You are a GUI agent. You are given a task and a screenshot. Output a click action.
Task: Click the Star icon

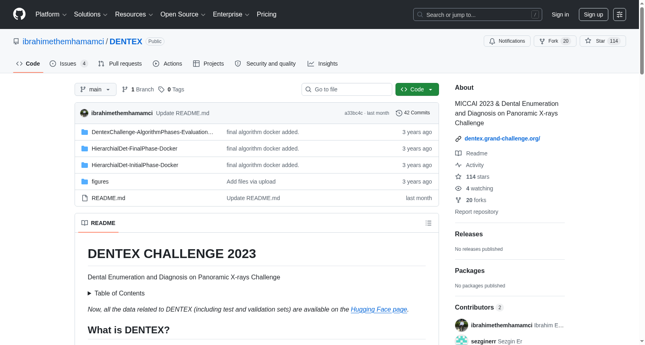click(588, 41)
